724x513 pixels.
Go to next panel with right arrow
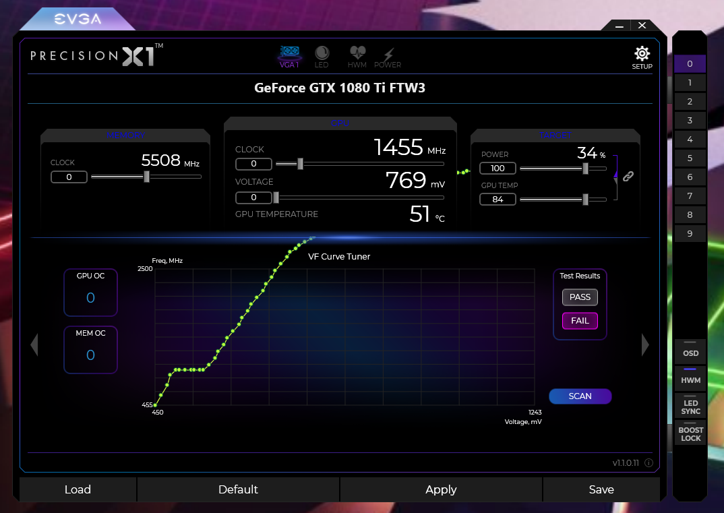645,345
